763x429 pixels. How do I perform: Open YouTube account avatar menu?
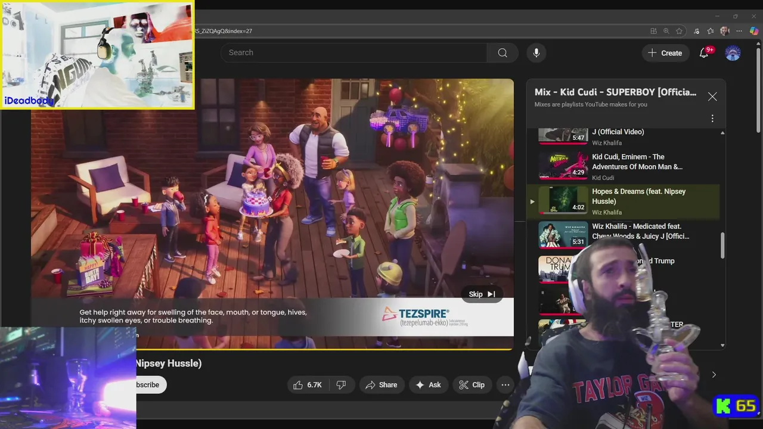pos(733,53)
